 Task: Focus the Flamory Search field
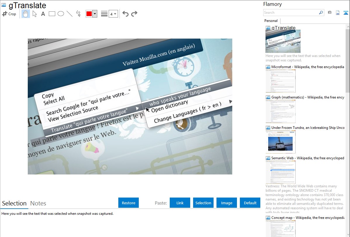(x=291, y=13)
